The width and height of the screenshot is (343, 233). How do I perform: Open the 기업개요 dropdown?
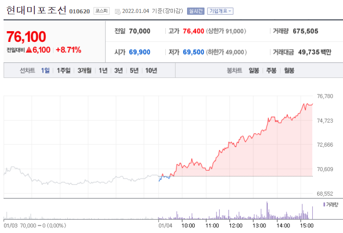coord(220,11)
